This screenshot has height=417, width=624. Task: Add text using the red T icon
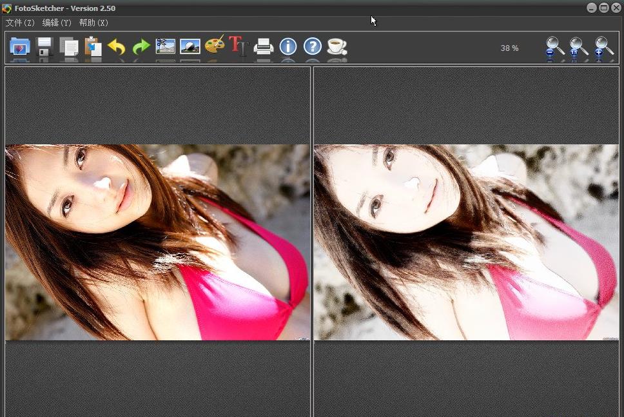239,46
